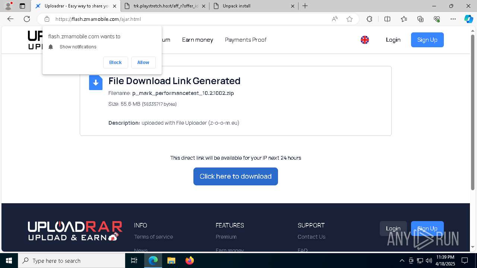Open network status in system tray
Image resolution: width=477 pixels, height=268 pixels.
click(x=420, y=261)
